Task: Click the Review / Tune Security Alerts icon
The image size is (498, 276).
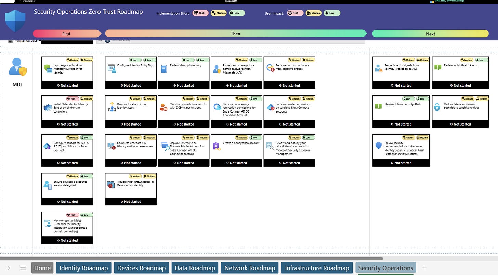Action: pos(378,106)
